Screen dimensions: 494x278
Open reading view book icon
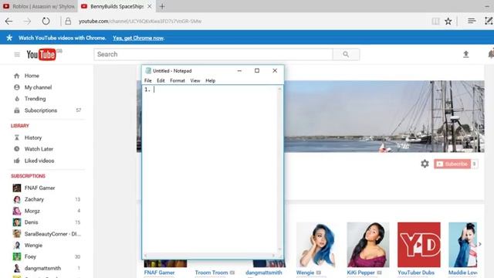(x=435, y=21)
